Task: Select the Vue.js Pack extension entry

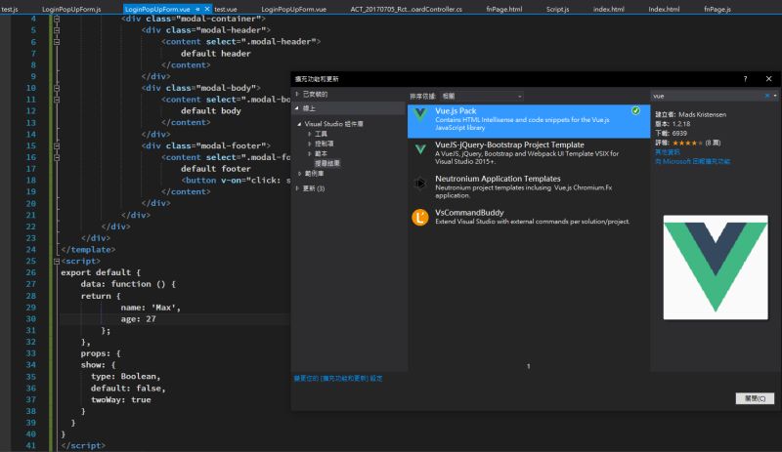Action: click(x=529, y=121)
